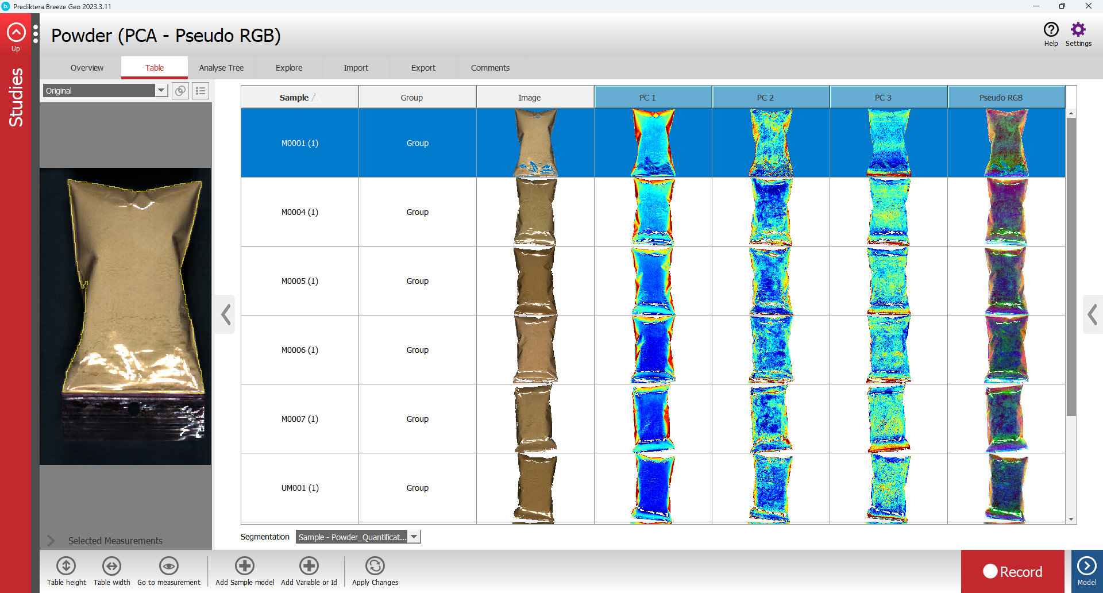Switch to the Explore tab
Image resolution: width=1103 pixels, height=593 pixels.
click(289, 68)
